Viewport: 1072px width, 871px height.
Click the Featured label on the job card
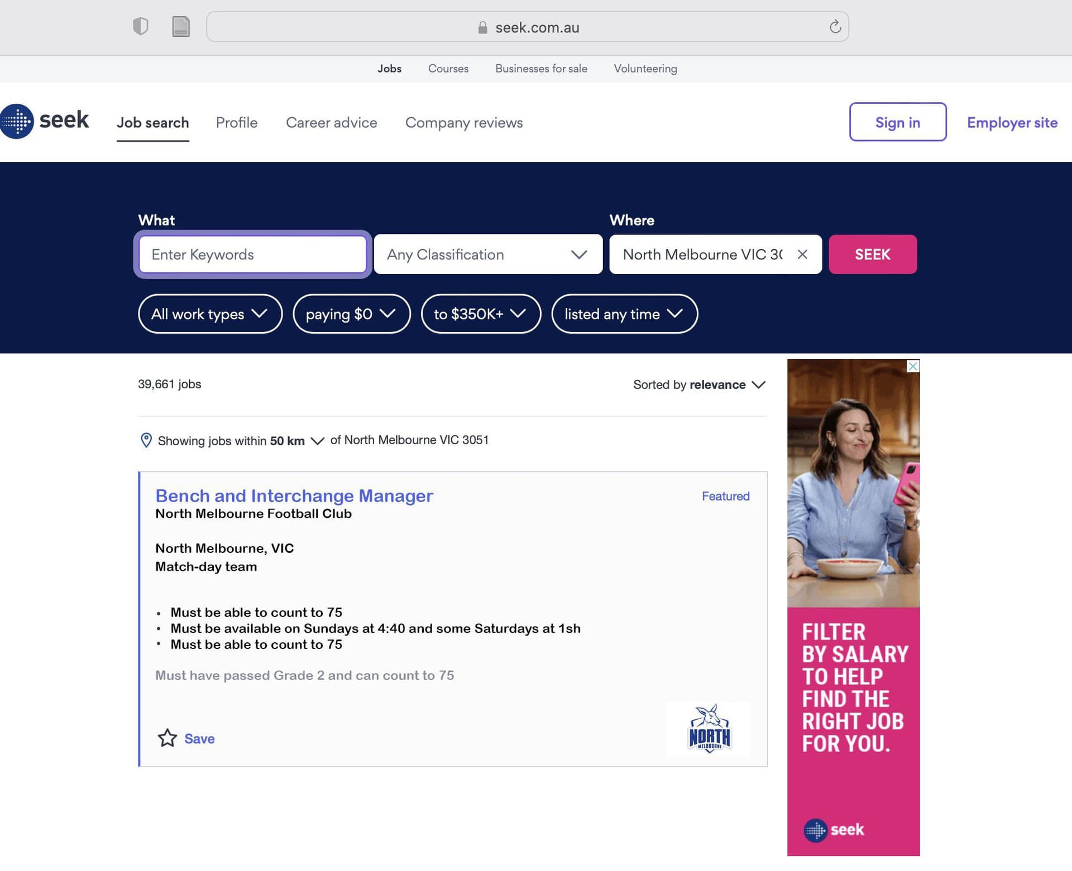coord(725,496)
